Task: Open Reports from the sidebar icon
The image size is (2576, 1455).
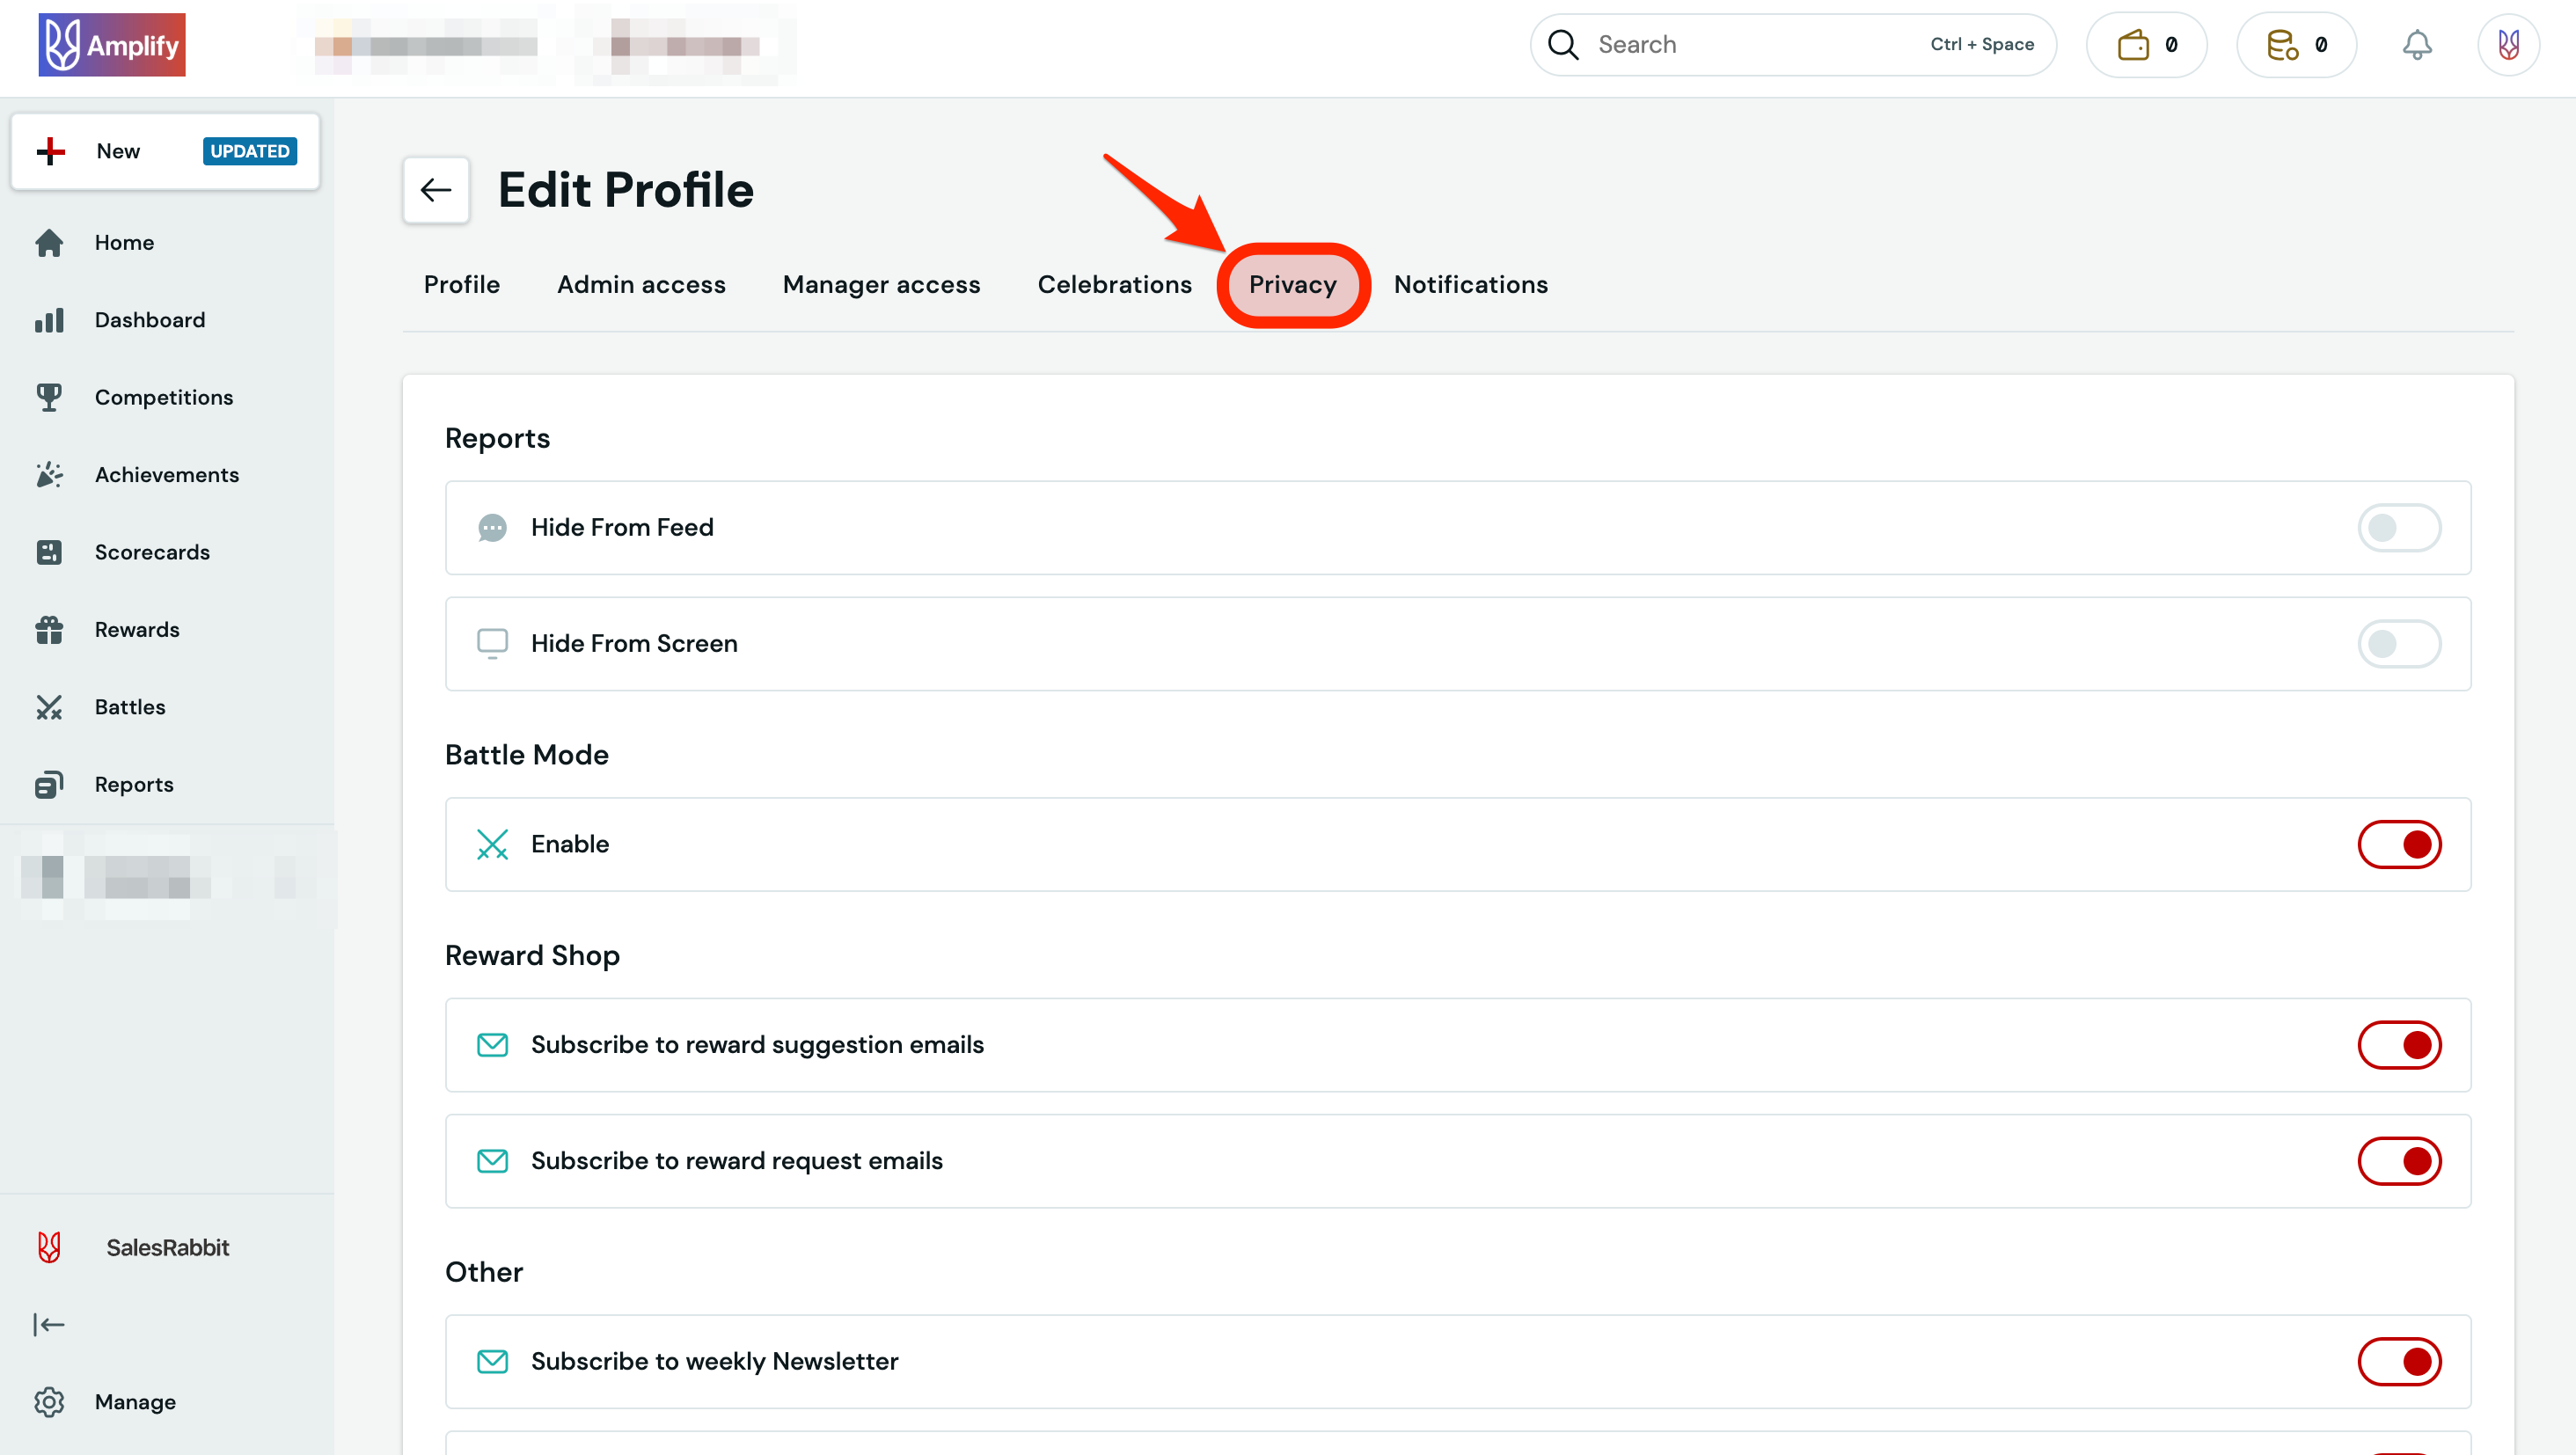Action: tap(50, 784)
